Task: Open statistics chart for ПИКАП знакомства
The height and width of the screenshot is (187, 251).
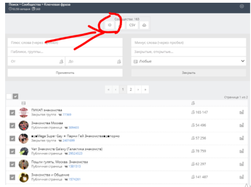Action: click(x=242, y=113)
